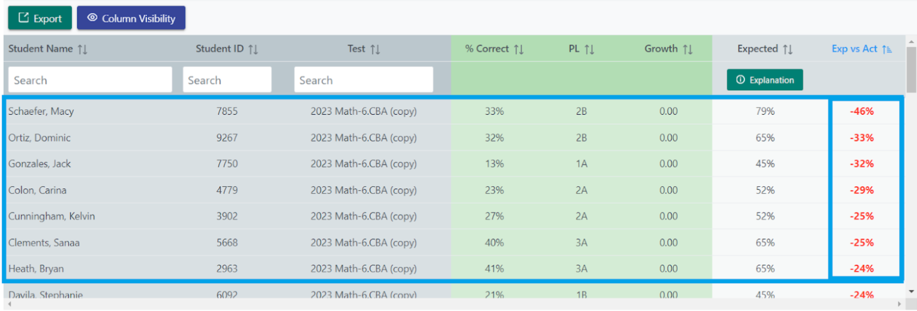
Task: Select student name Heath, Bryan
Action: pos(36,269)
